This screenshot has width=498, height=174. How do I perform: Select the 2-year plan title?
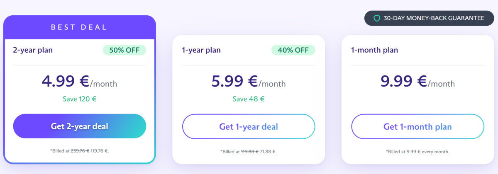33,50
